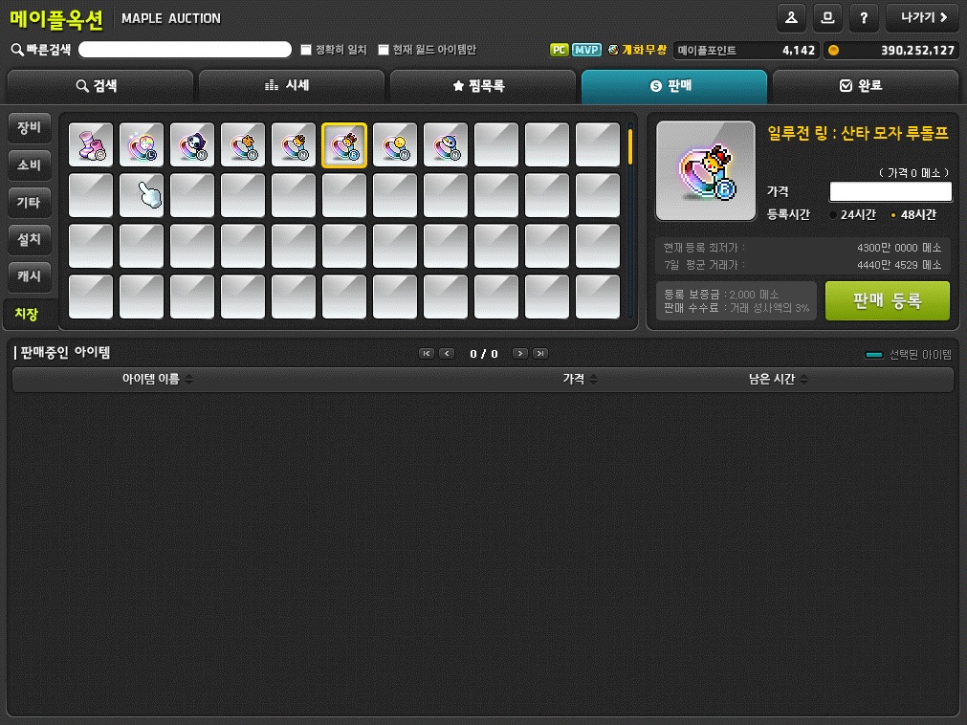This screenshot has height=725, width=967.
Task: Open the question mark help button
Action: (864, 18)
